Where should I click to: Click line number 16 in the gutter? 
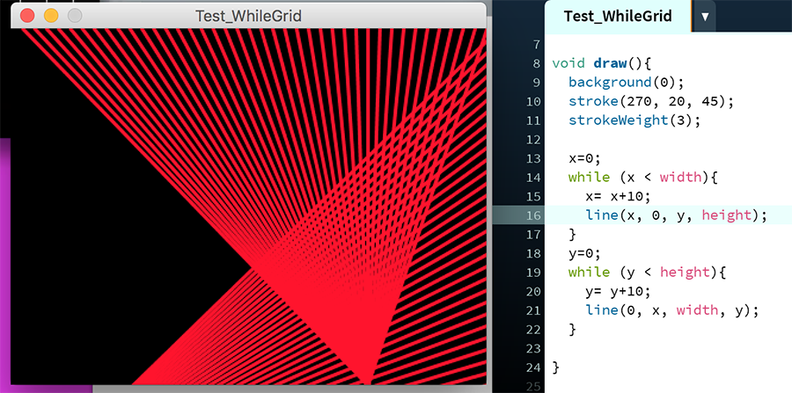click(533, 216)
